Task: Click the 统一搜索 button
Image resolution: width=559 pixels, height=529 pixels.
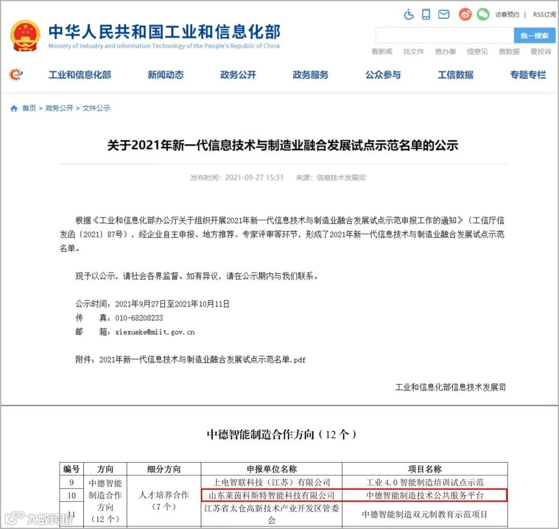Action: pos(534,36)
